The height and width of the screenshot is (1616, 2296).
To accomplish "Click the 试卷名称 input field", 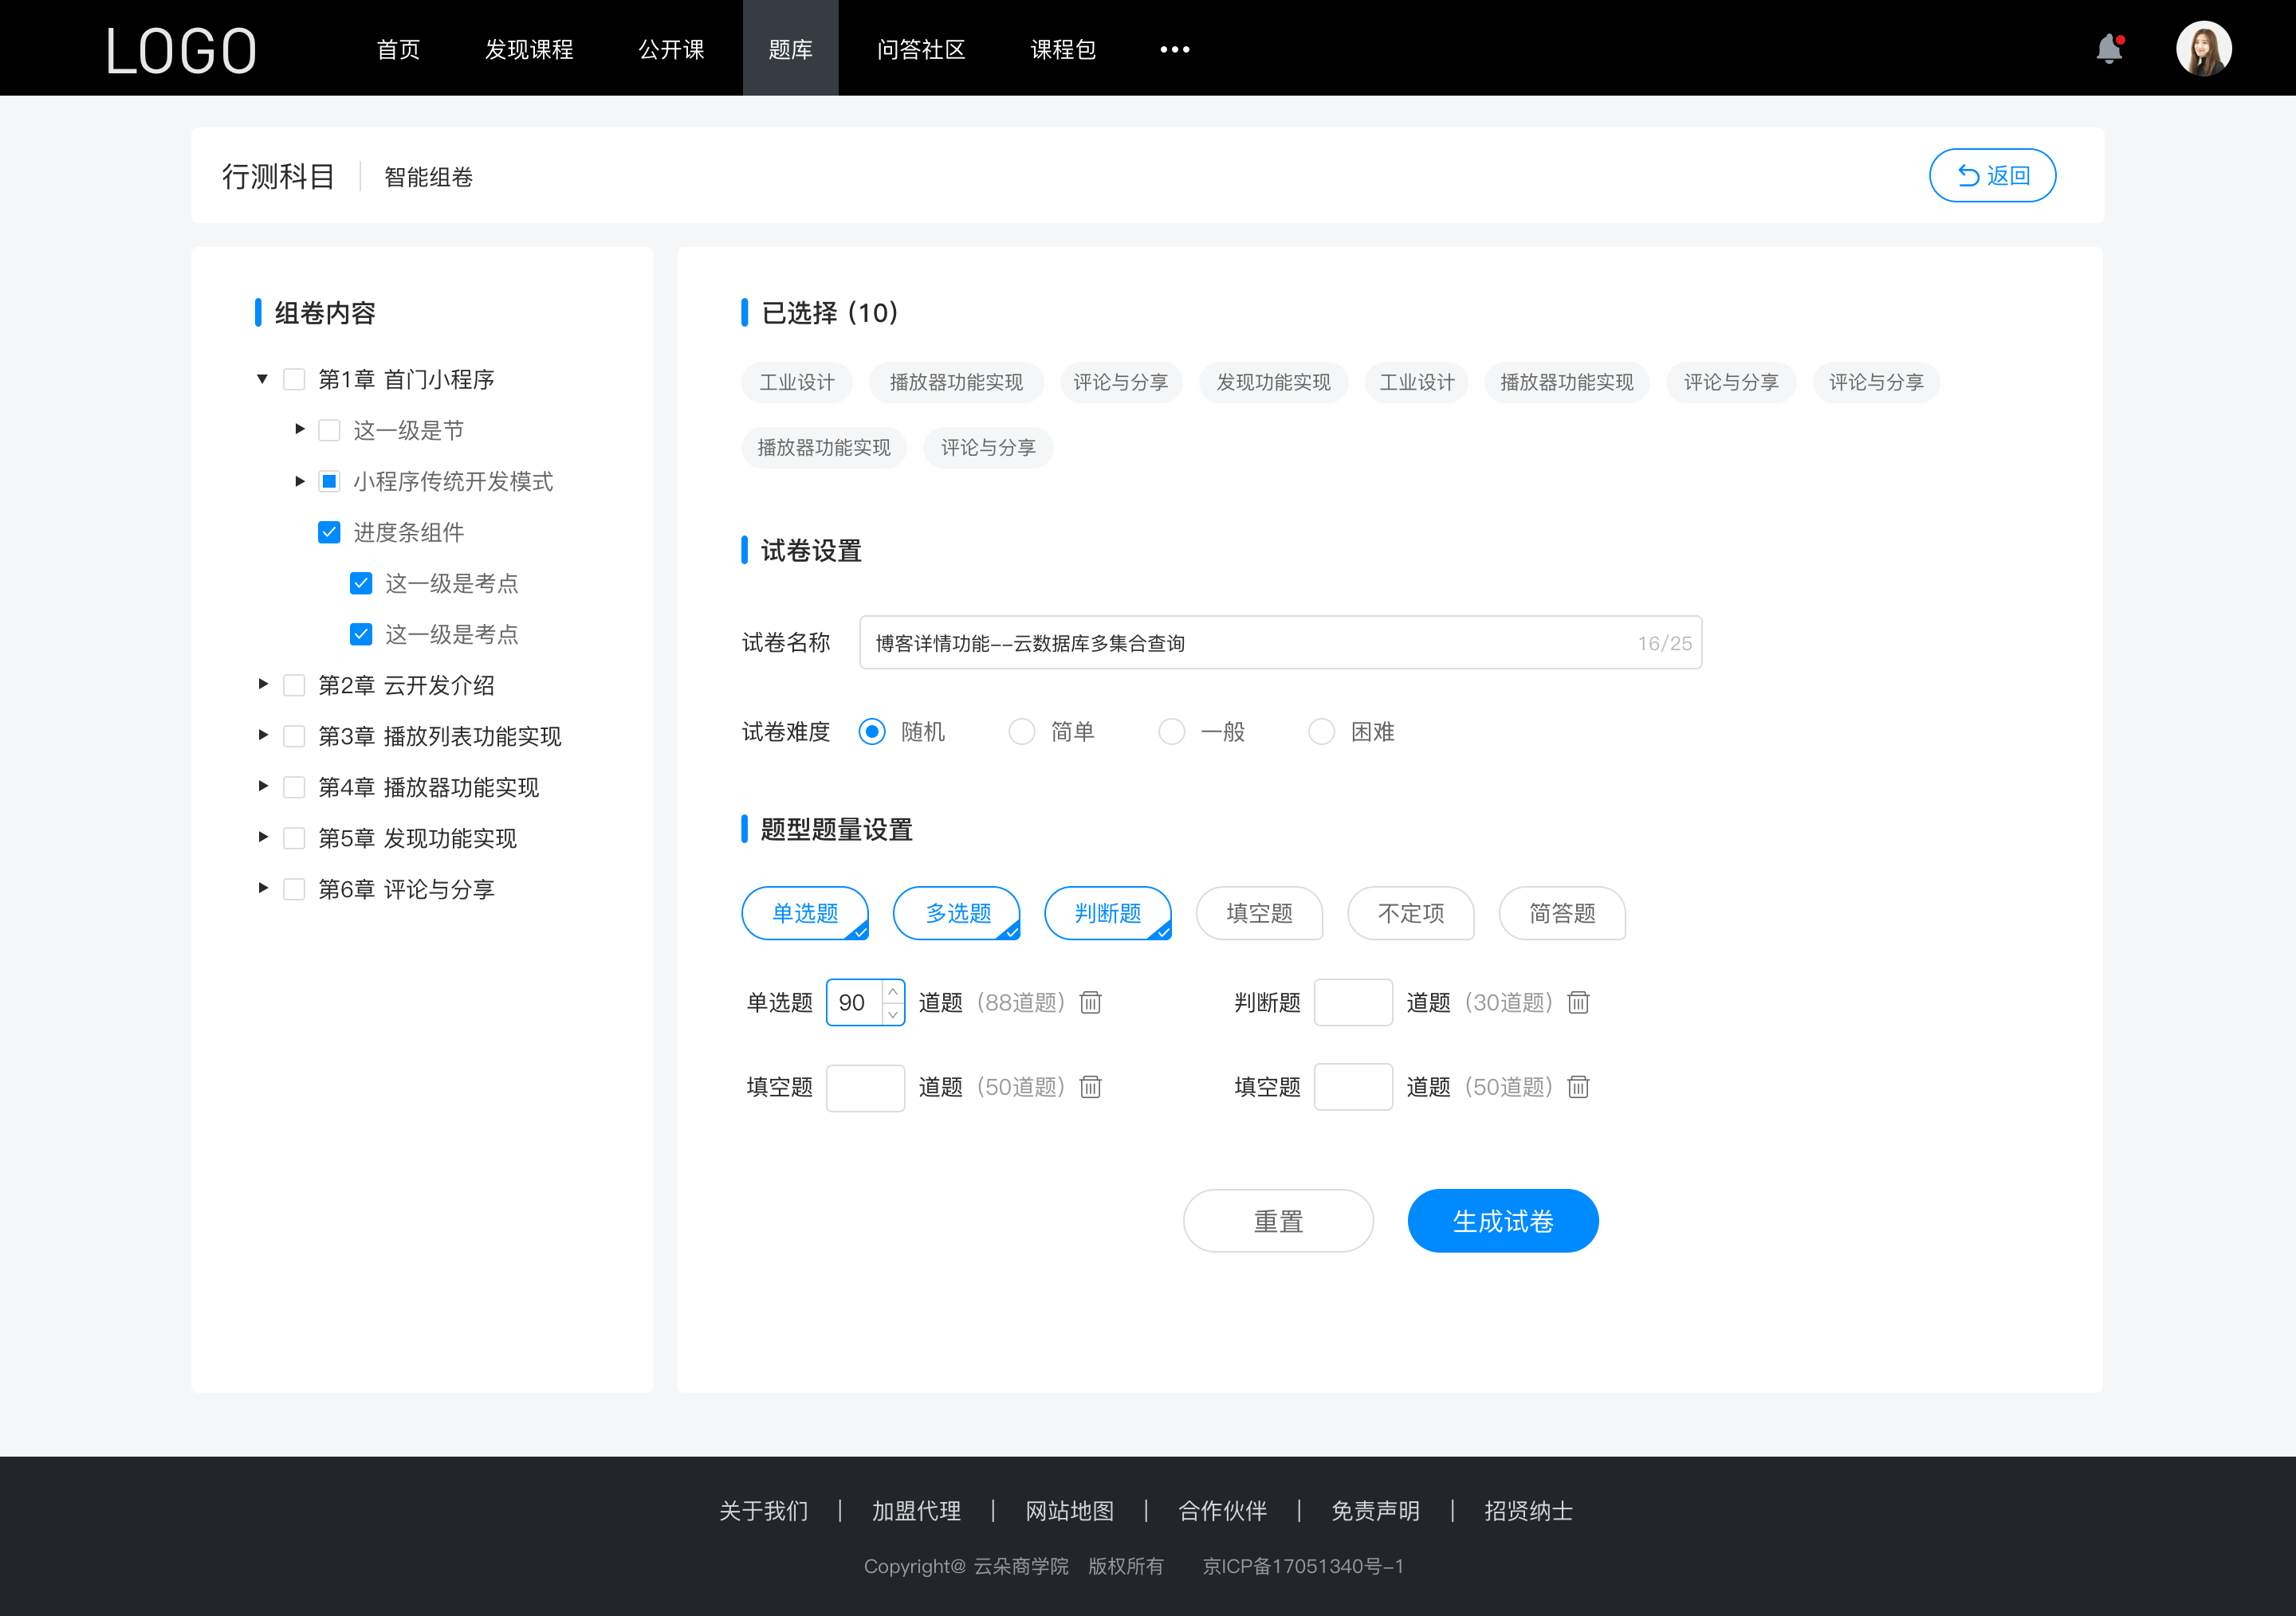I will [1277, 641].
